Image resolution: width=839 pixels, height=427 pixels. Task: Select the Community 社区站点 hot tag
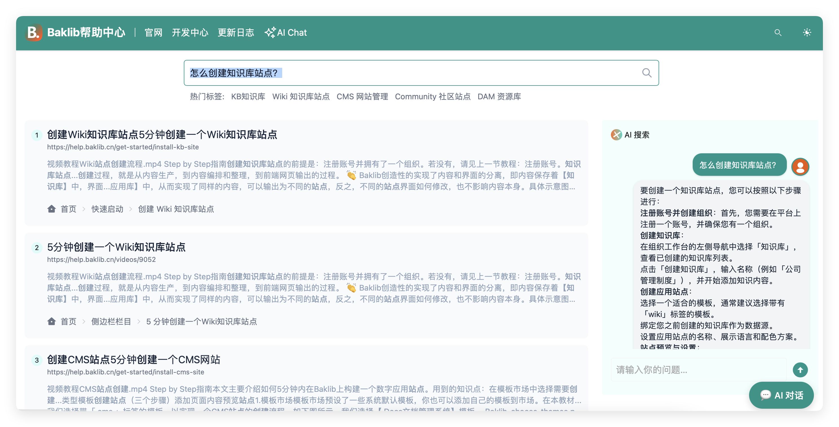[432, 96]
